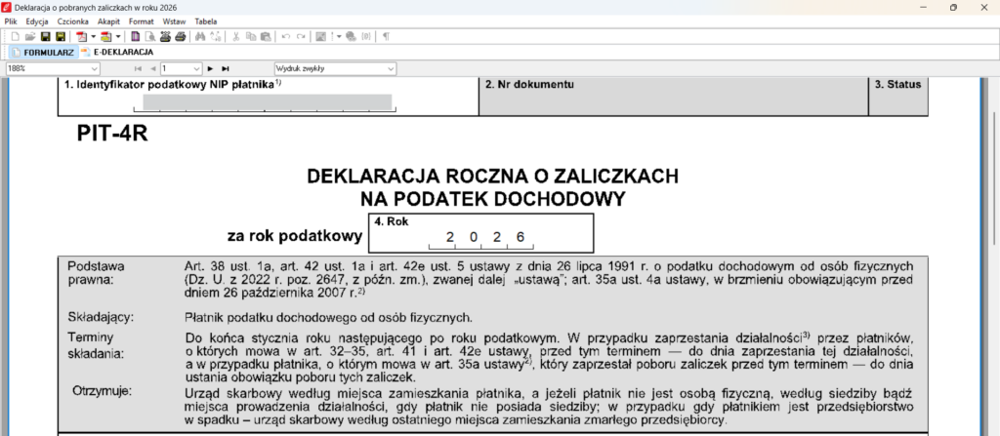Expand the 188% zoom dropdown
The width and height of the screenshot is (1000, 436).
point(95,69)
